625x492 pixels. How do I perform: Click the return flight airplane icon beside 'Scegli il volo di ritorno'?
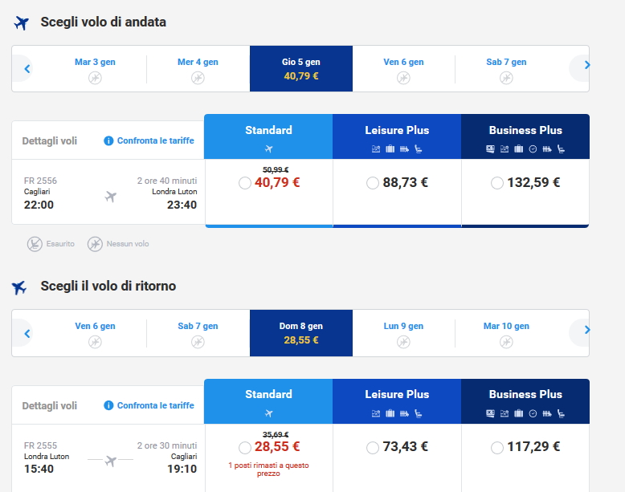(x=20, y=287)
